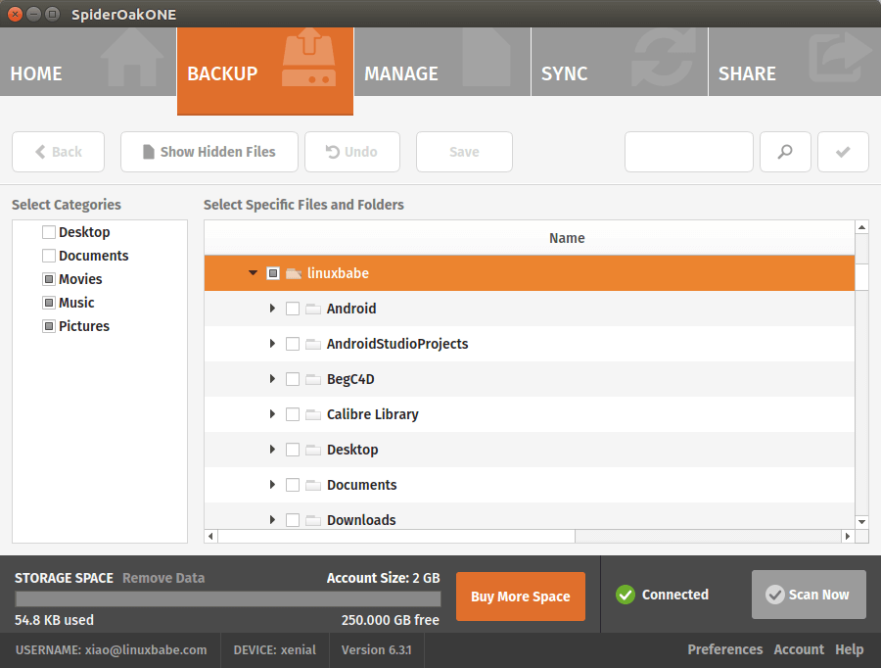
Task: Click the green Connected status icon
Action: coord(626,595)
